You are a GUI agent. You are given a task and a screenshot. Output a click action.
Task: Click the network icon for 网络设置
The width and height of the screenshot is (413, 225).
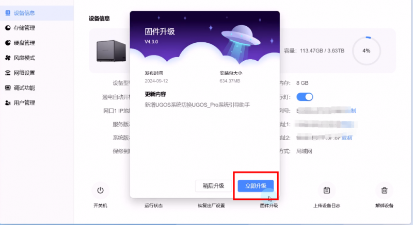pos(8,73)
